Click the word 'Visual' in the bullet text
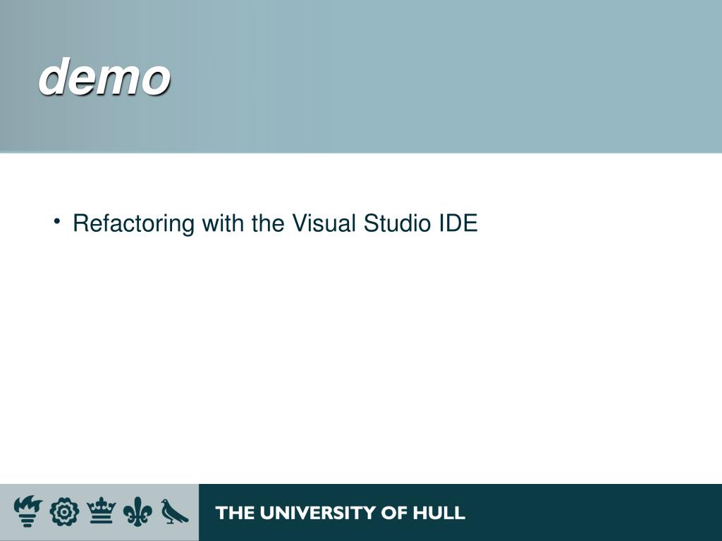This screenshot has width=722, height=541. pyautogui.click(x=324, y=223)
